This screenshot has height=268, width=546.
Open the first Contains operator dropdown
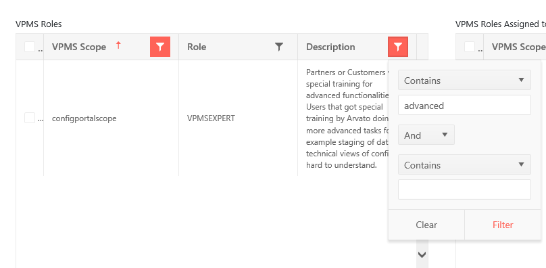pos(464,81)
